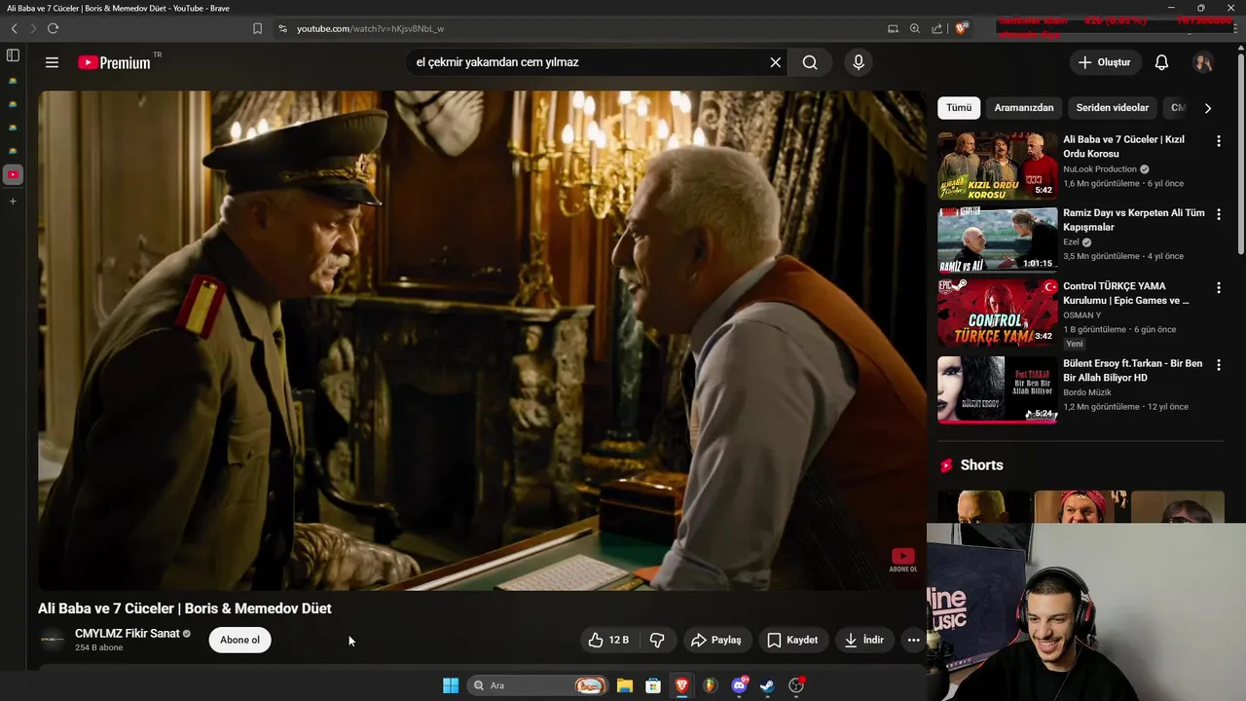Open CMYLMZ Fikir Sanat channel name
The image size is (1246, 701).
click(127, 633)
